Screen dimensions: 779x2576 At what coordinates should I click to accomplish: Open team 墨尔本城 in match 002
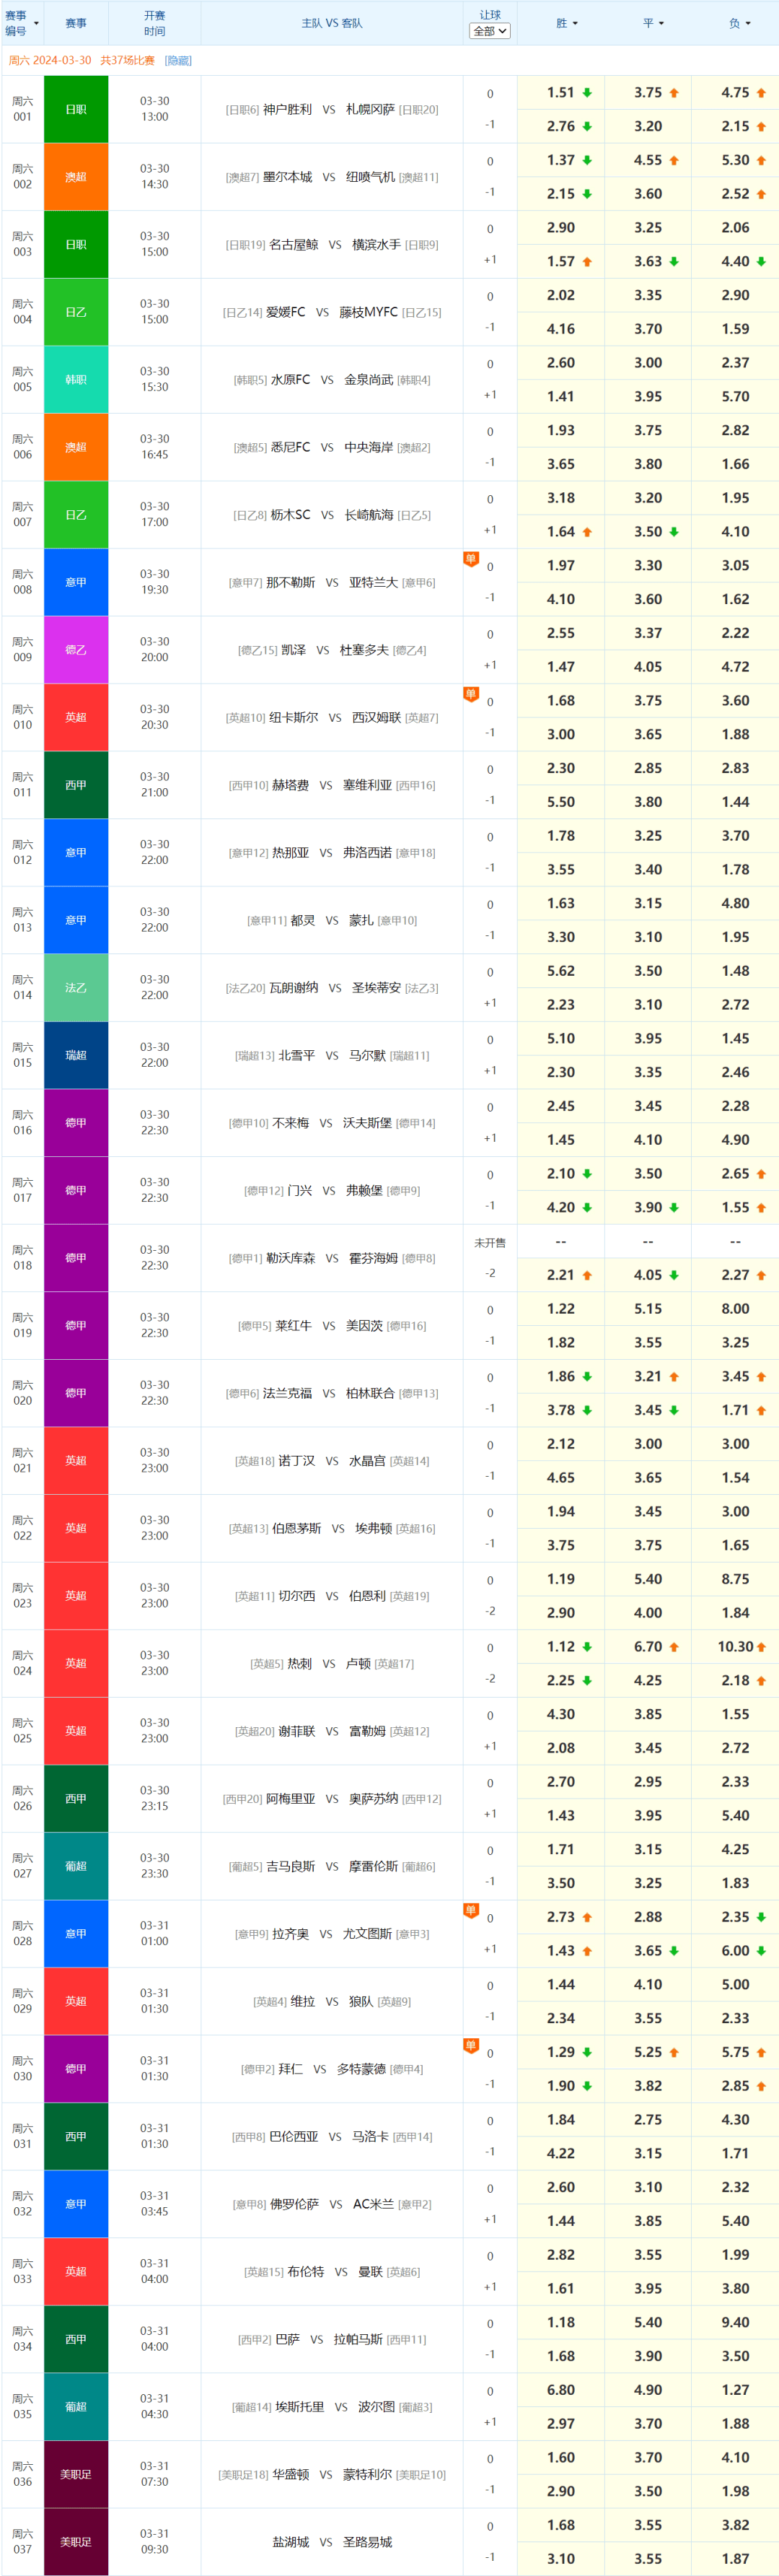pos(288,177)
